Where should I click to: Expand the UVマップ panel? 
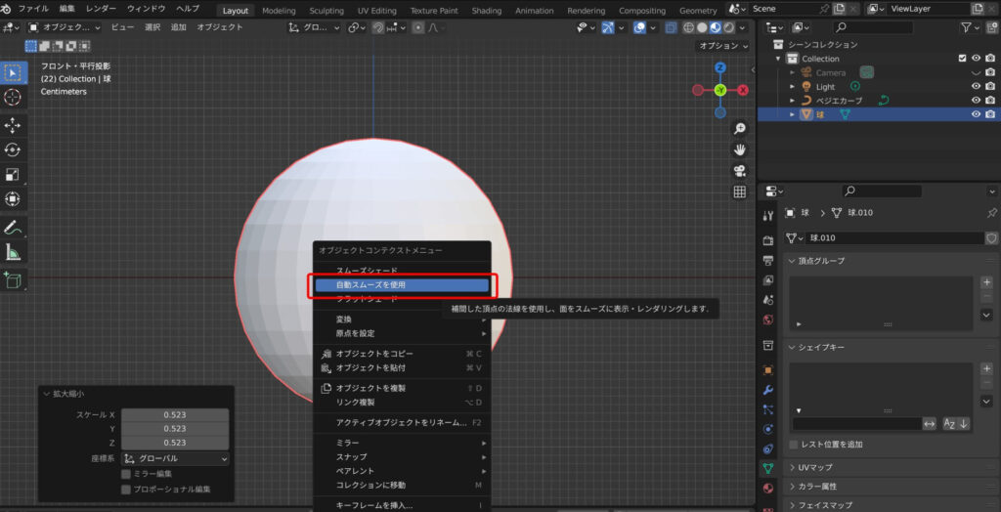point(814,467)
